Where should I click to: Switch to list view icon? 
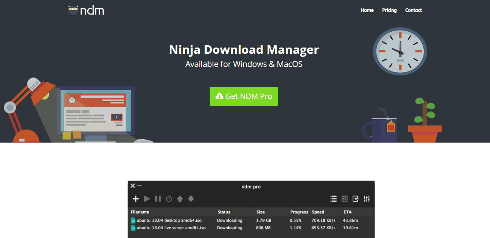pos(334,199)
